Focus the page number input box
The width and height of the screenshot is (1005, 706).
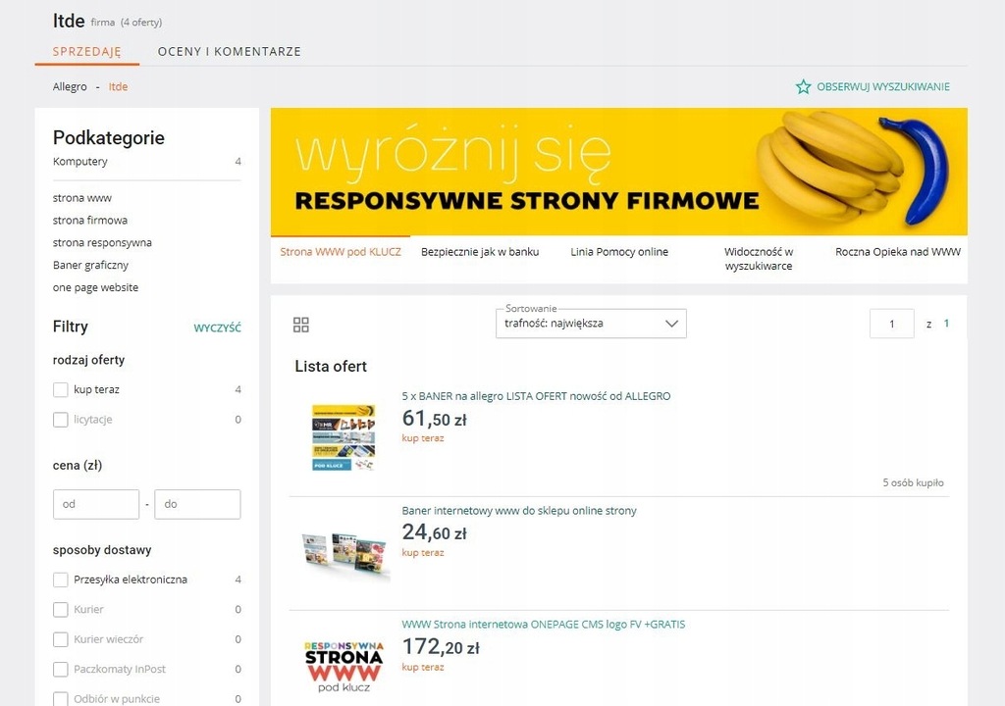[891, 324]
